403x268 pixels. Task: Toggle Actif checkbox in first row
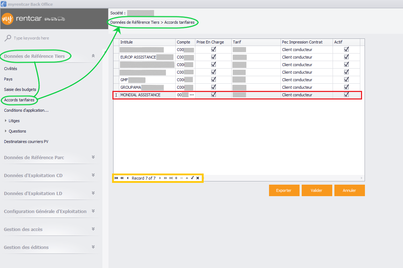point(346,49)
